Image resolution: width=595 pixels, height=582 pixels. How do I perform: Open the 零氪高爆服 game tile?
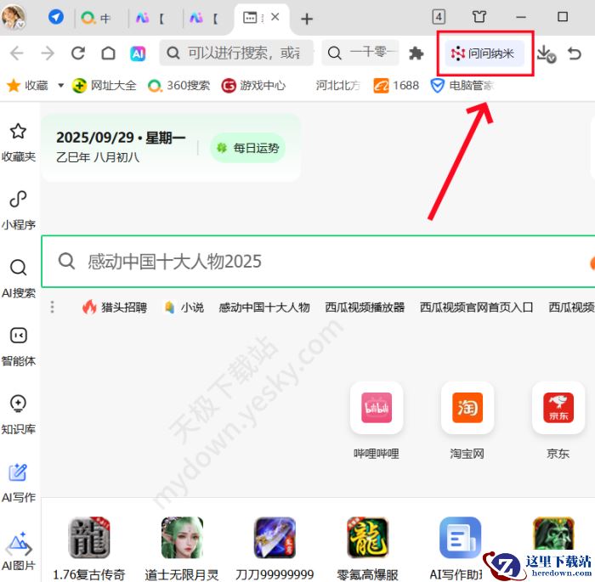click(367, 548)
